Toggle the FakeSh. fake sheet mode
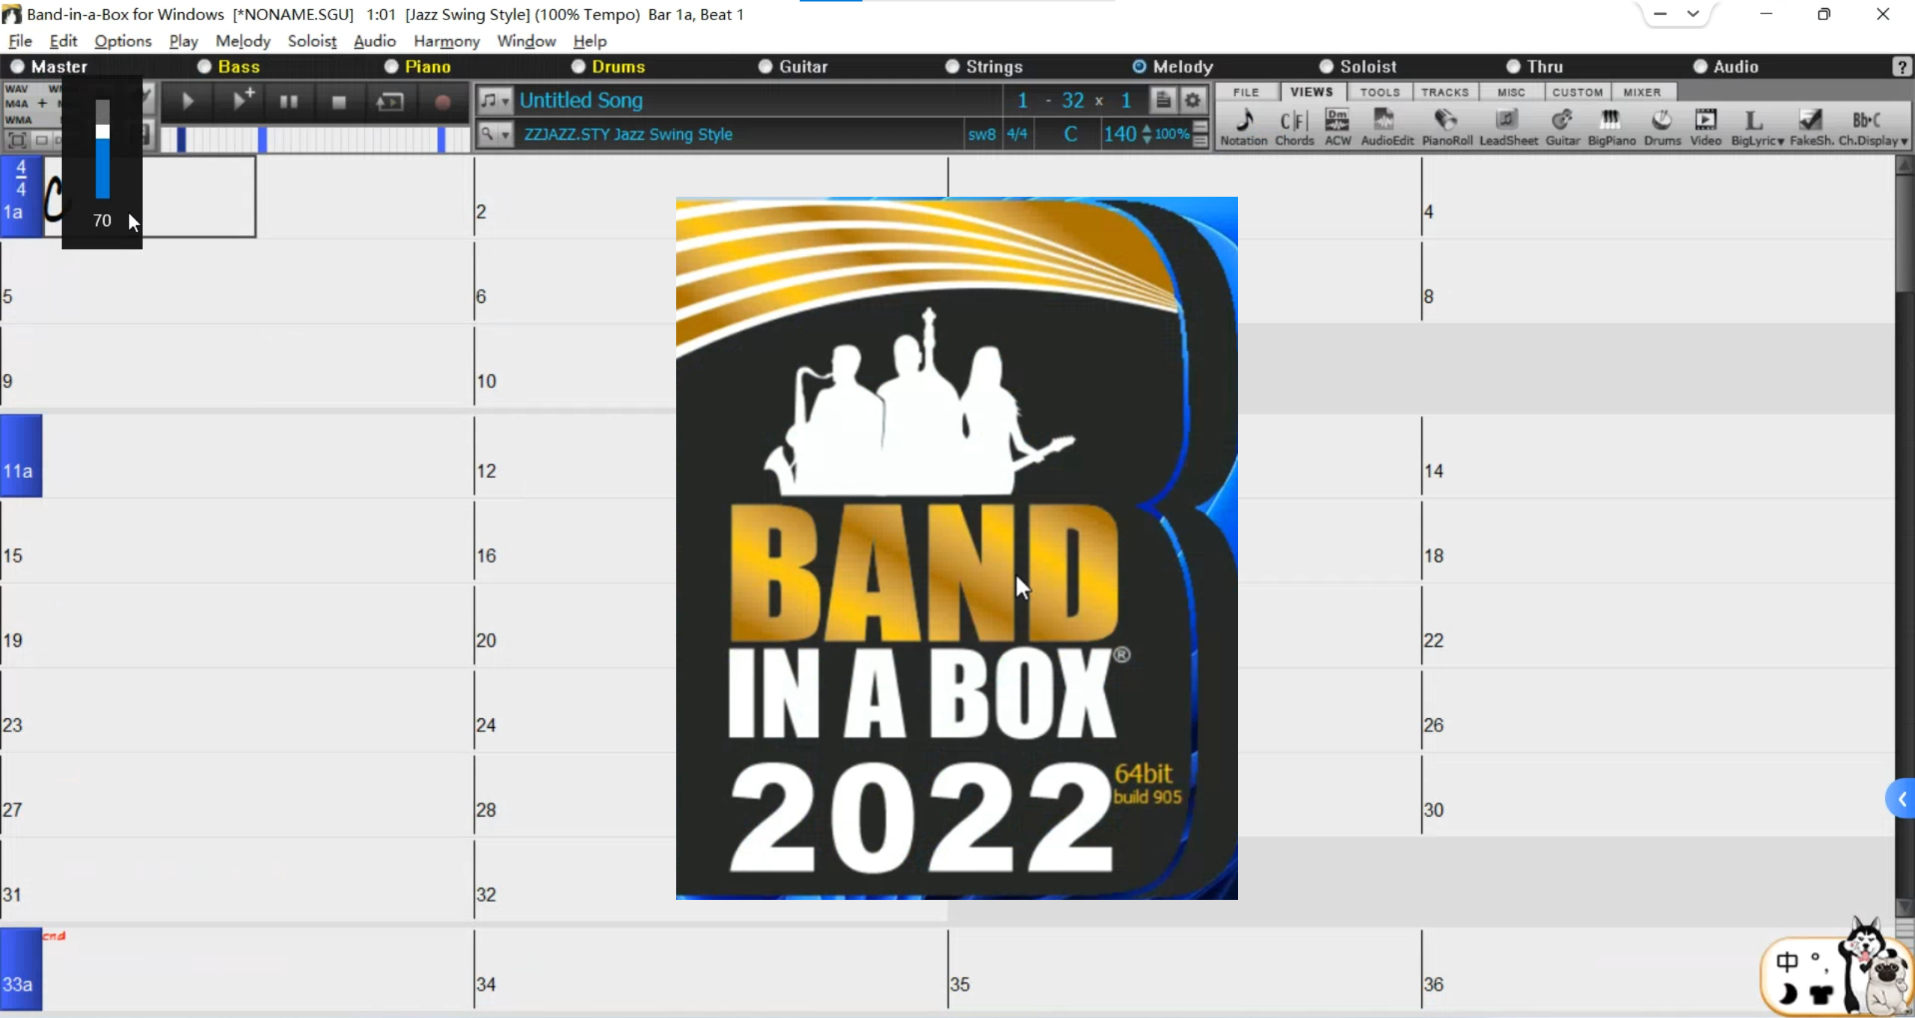Image resolution: width=1915 pixels, height=1018 pixels. coord(1811,126)
